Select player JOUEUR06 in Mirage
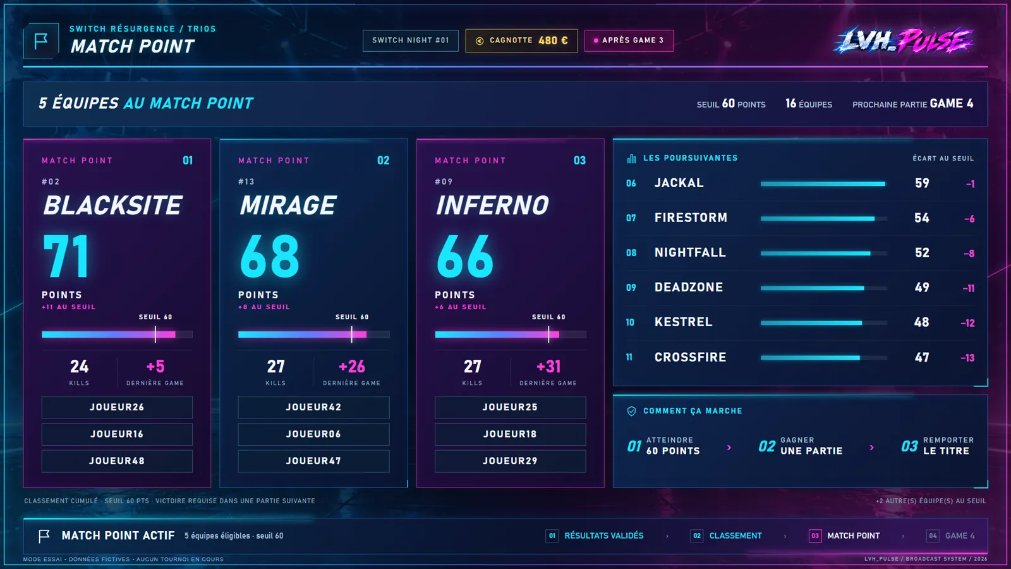 313,434
